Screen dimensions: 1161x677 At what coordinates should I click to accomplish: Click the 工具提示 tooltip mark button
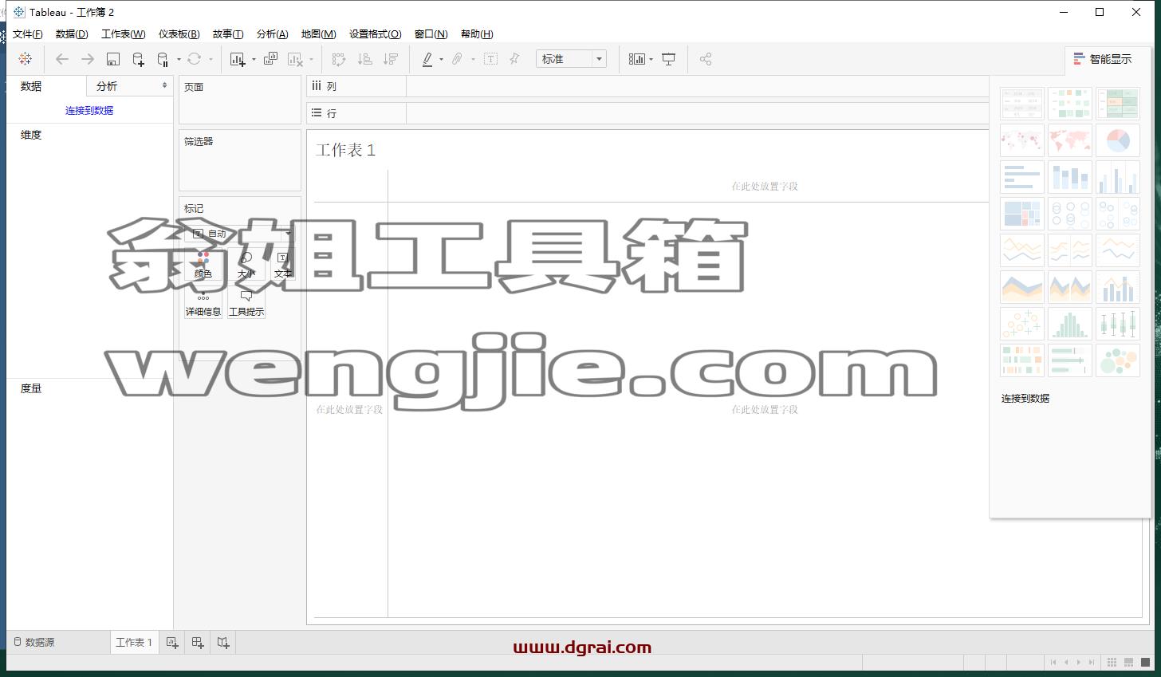[246, 303]
